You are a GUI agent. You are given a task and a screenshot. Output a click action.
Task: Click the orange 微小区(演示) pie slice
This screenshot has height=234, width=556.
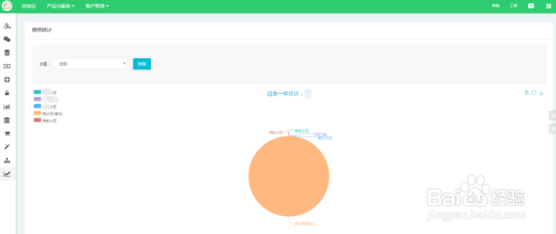289,176
